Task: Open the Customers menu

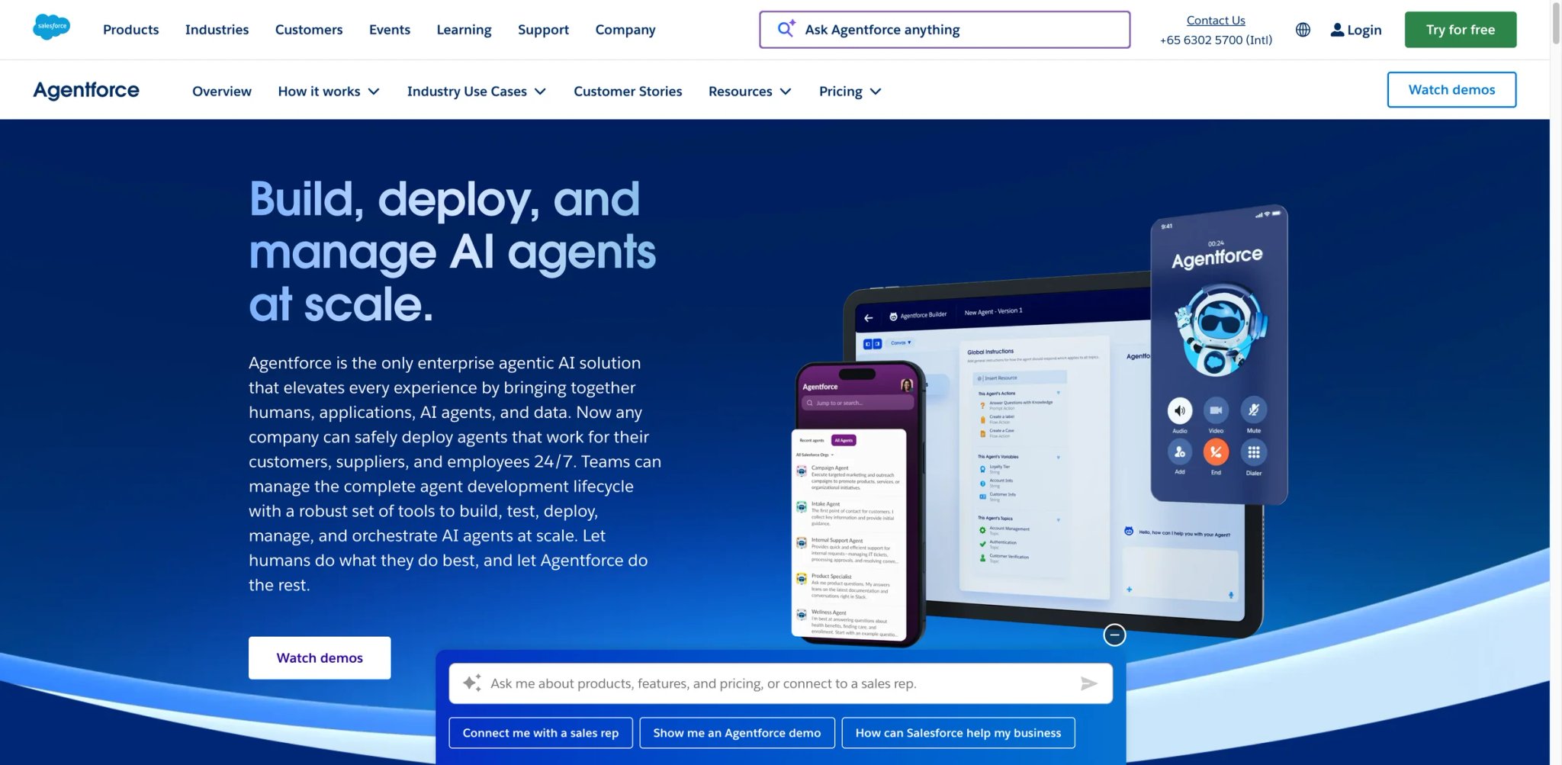Action: [x=309, y=30]
